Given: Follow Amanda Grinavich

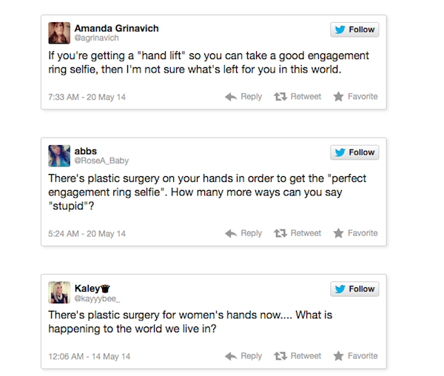Looking at the screenshot, I should click(x=354, y=30).
